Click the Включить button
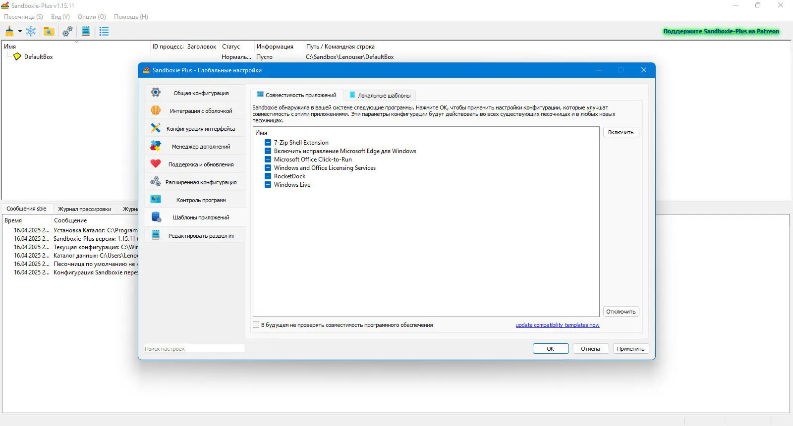793x426 pixels. click(621, 132)
